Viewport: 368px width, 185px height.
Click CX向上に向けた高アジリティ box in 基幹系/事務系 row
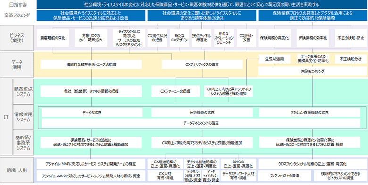pyautogui.click(x=202, y=143)
